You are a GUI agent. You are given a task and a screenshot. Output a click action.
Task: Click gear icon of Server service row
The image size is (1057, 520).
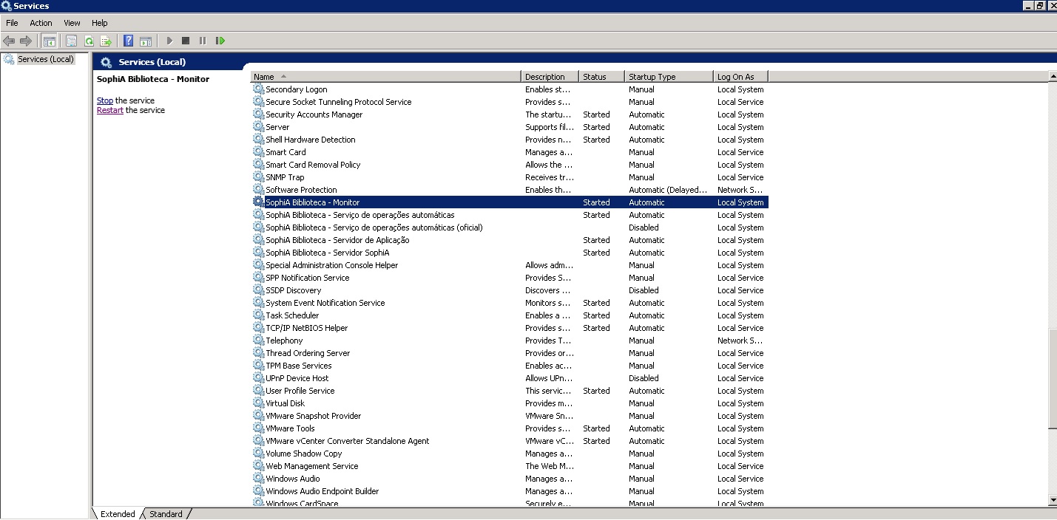pos(258,127)
